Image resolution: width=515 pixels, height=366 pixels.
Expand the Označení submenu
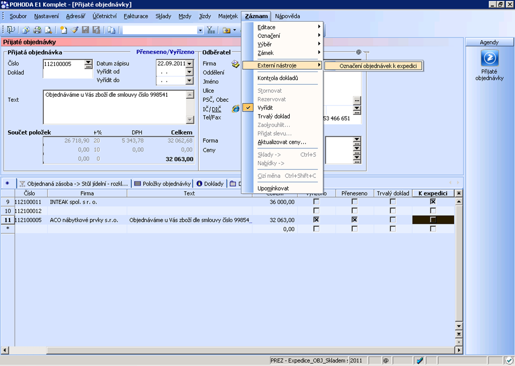(x=283, y=36)
